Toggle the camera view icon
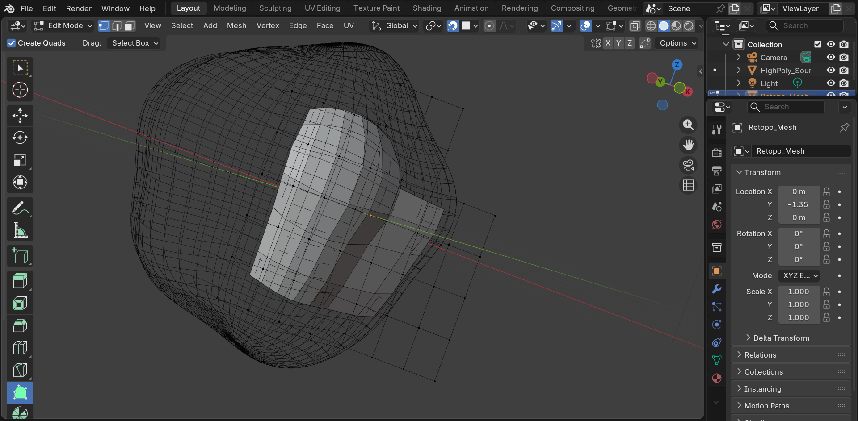Viewport: 858px width, 421px height. (688, 165)
